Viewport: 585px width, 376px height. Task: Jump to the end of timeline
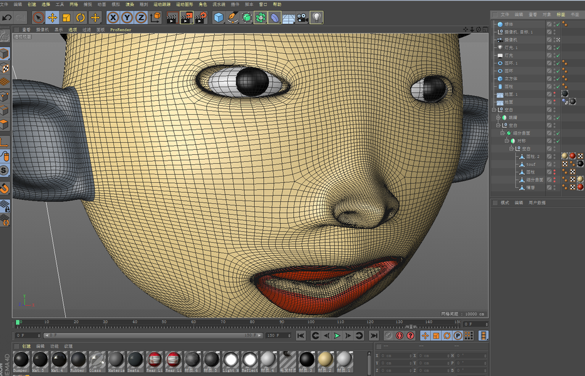[x=374, y=336]
